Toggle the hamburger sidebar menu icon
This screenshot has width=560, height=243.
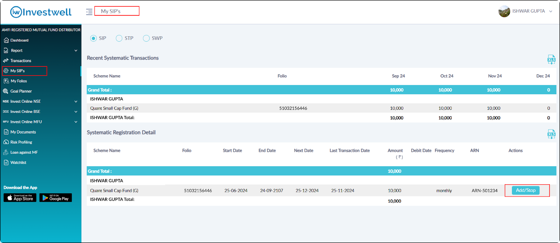coord(89,12)
